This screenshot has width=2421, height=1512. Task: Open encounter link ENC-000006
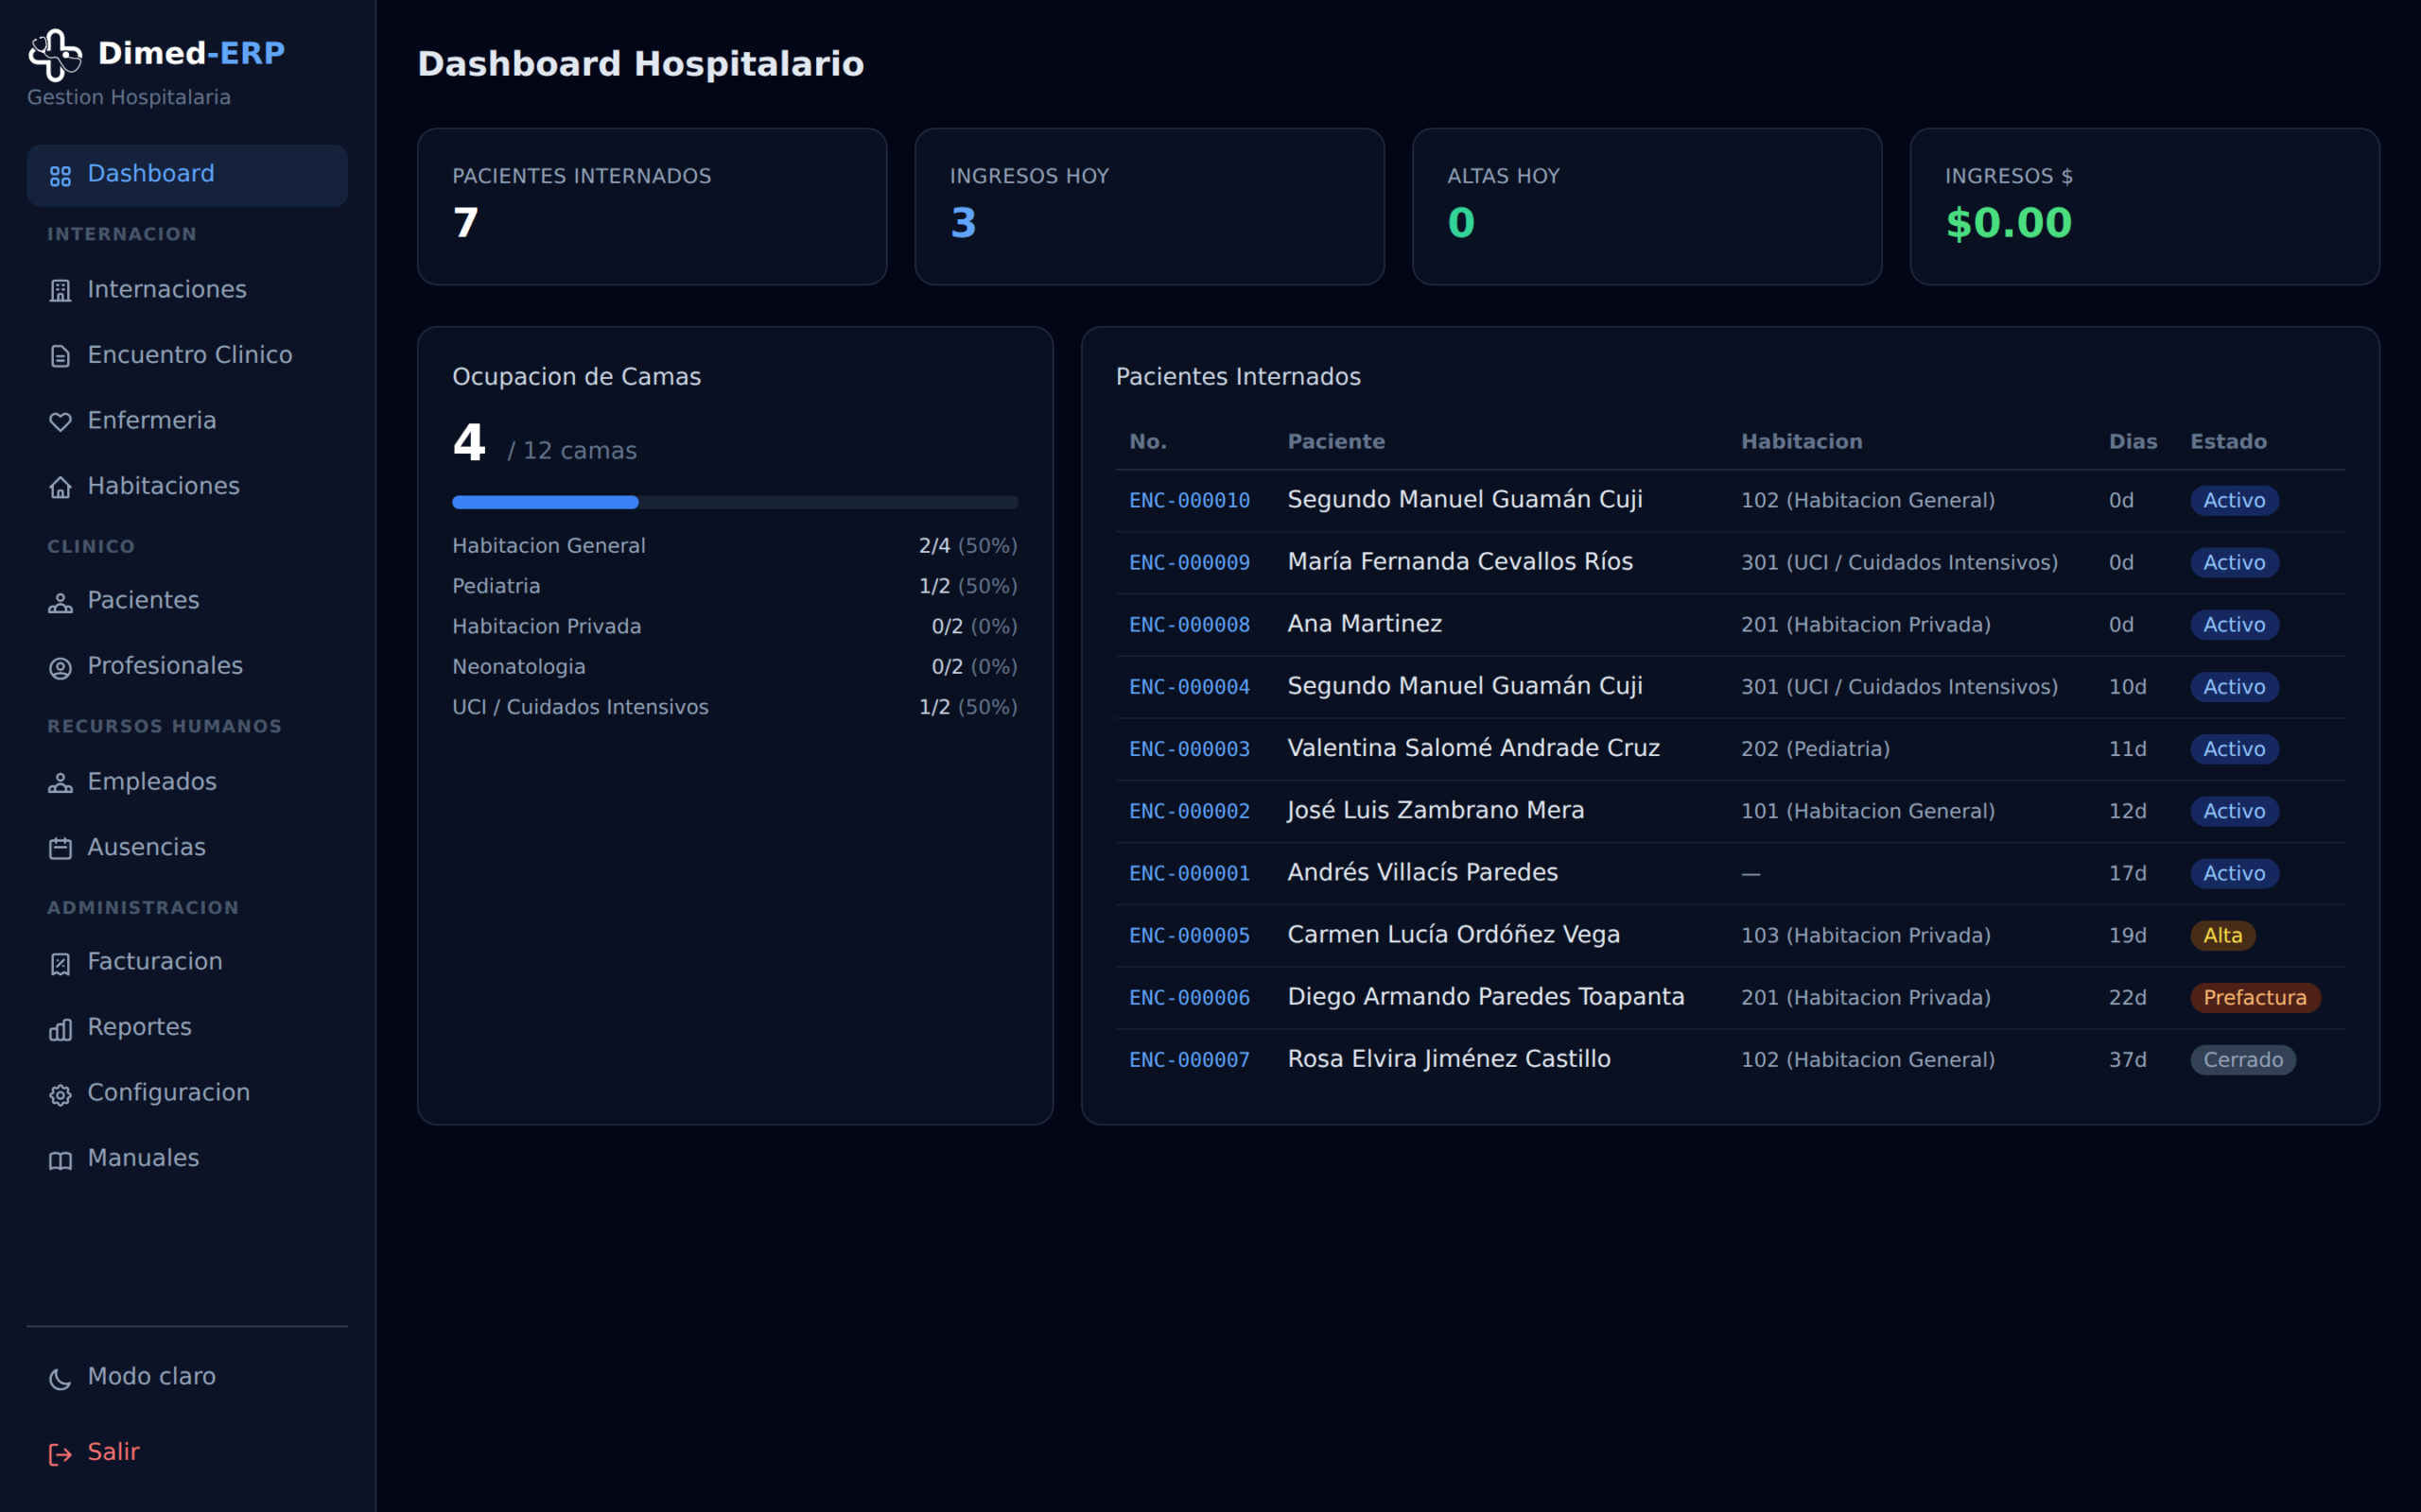point(1190,998)
